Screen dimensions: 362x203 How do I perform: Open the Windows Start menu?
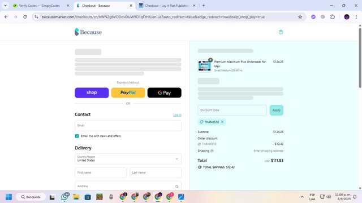(x=9, y=197)
